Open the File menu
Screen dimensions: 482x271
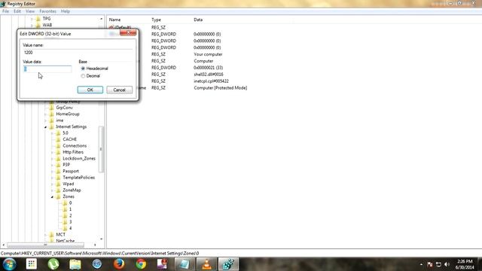click(5, 11)
